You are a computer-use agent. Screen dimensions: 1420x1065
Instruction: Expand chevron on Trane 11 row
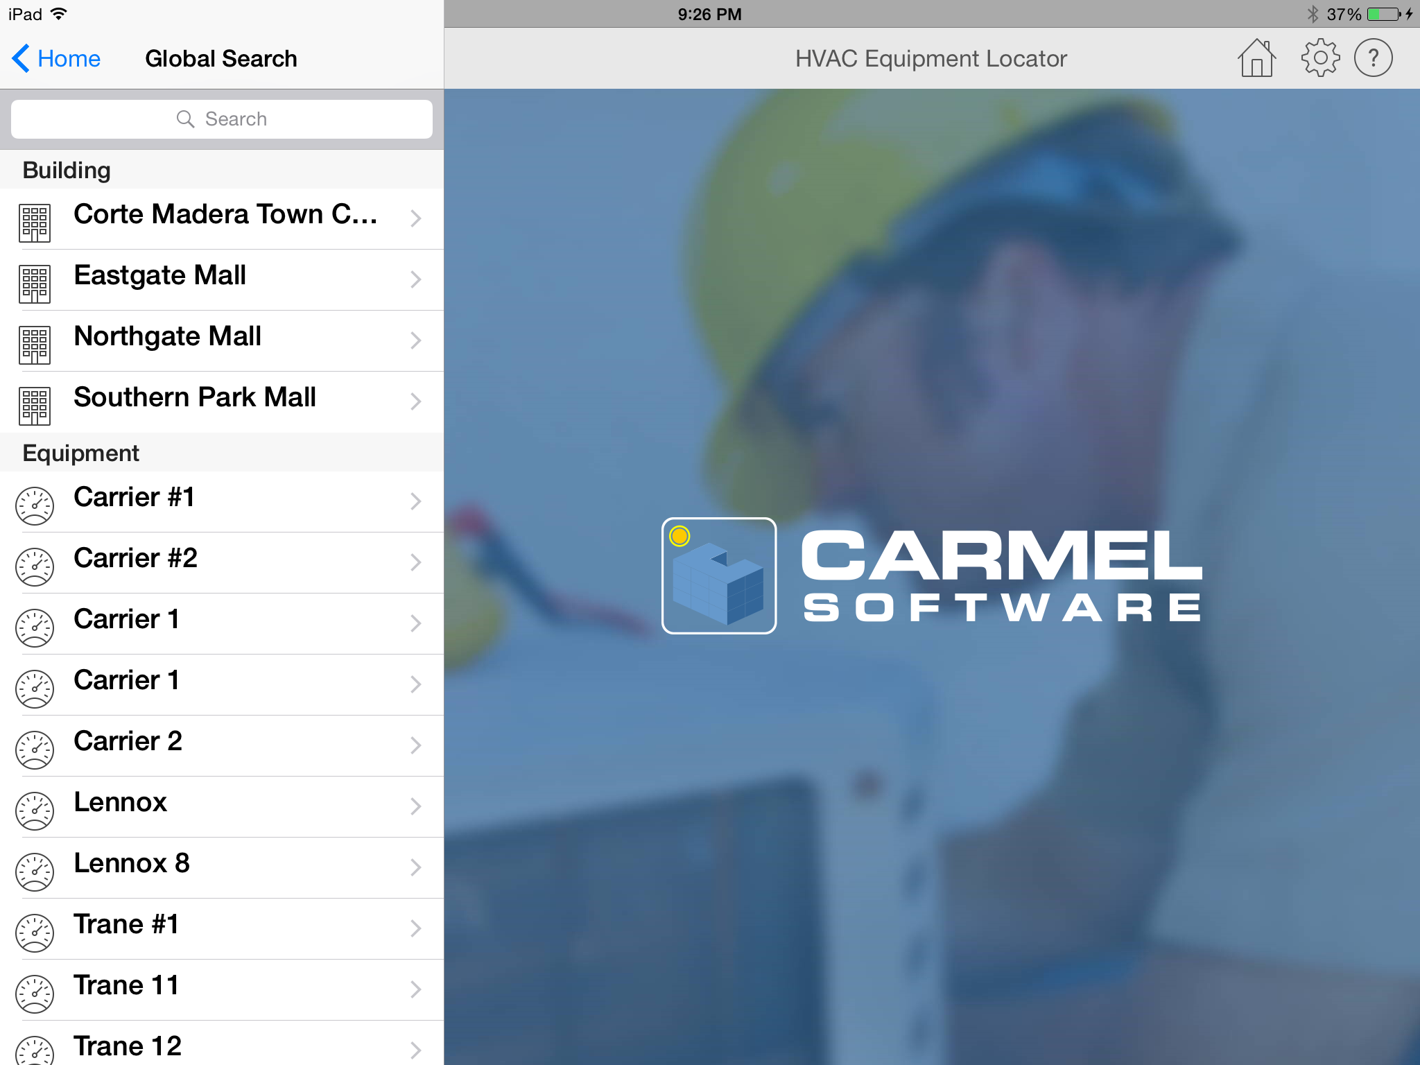click(x=415, y=989)
